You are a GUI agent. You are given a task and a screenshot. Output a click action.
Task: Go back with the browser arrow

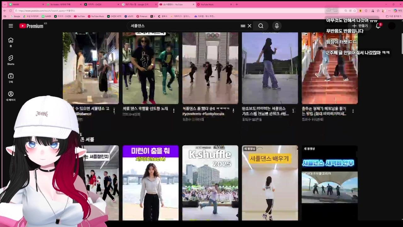tap(5, 11)
